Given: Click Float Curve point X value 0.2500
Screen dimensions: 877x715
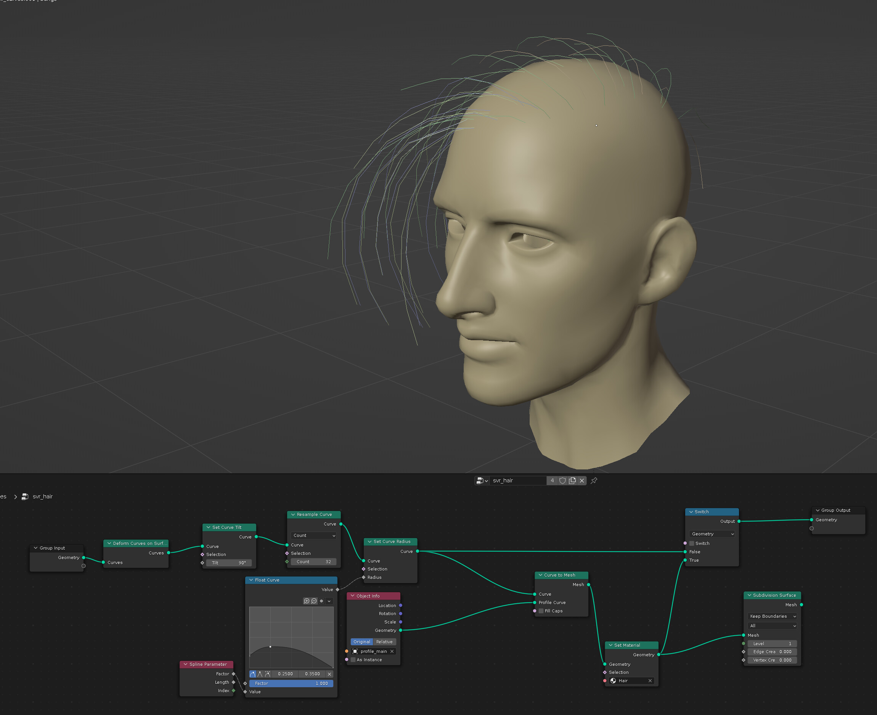Looking at the screenshot, I should tap(285, 674).
